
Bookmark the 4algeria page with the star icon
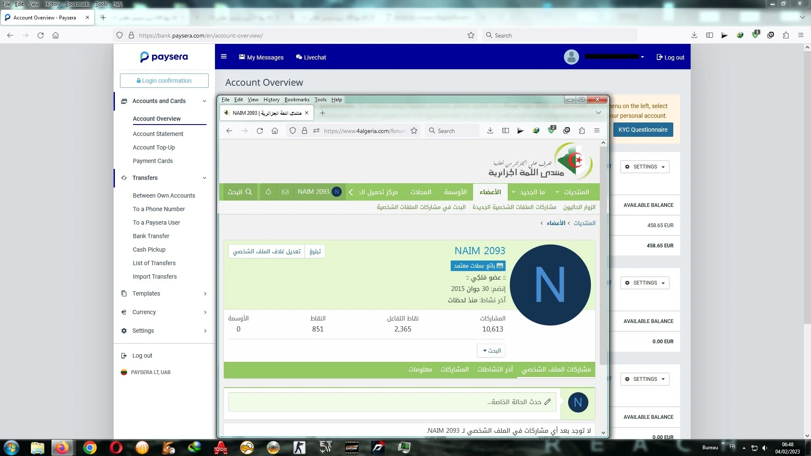tap(414, 131)
